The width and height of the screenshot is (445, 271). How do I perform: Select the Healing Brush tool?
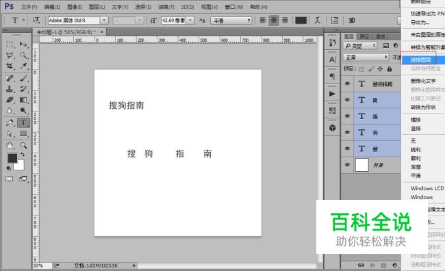tap(10, 78)
